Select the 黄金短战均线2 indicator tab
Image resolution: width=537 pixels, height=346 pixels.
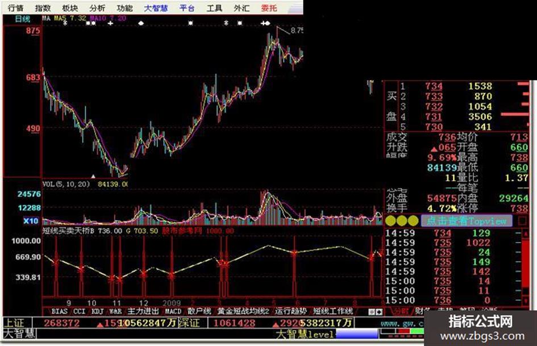pos(243,311)
